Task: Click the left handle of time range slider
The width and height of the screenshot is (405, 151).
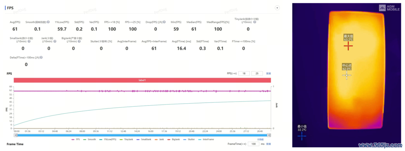Action: (16, 135)
